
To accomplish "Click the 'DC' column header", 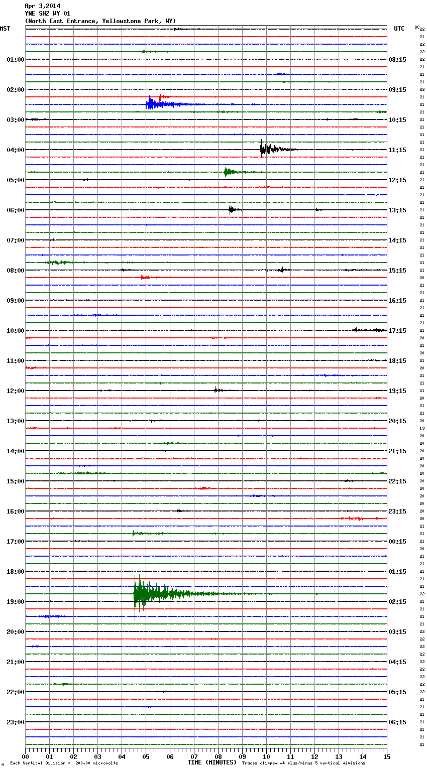I will 417,27.
